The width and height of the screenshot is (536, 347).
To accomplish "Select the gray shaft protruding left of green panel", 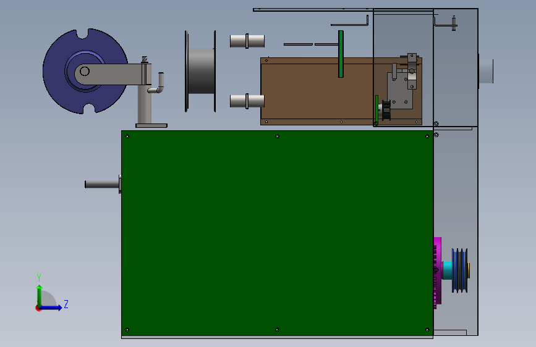I will pyautogui.click(x=102, y=184).
